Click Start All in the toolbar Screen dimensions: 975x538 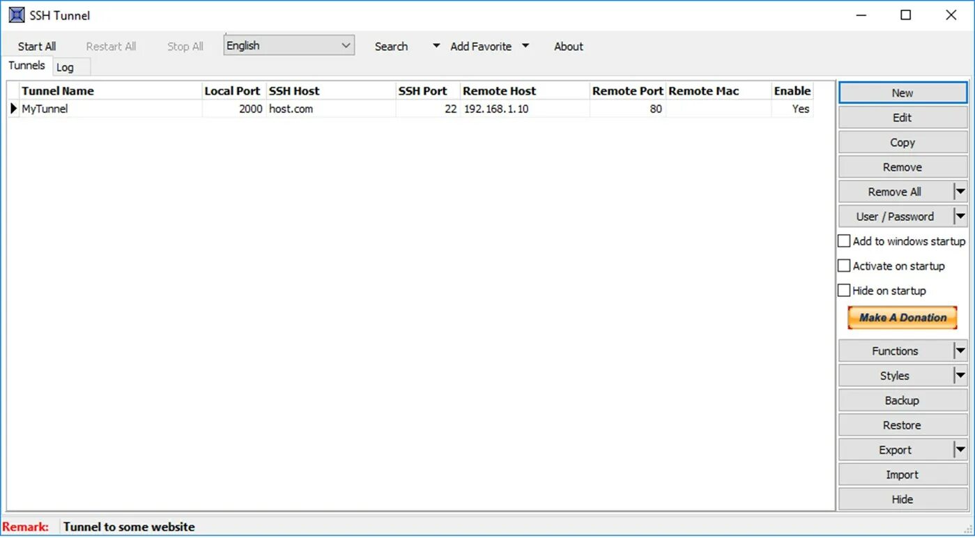coord(37,47)
